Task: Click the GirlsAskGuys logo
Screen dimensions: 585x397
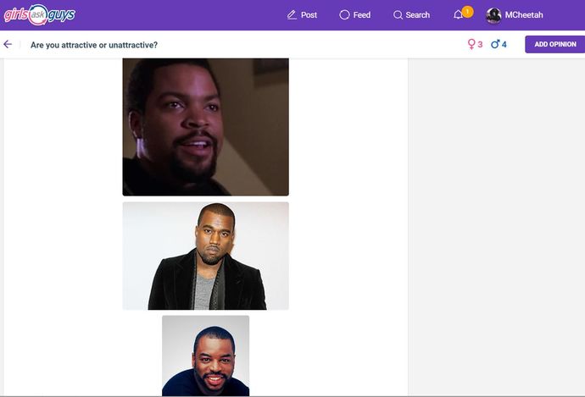Action: pos(40,15)
